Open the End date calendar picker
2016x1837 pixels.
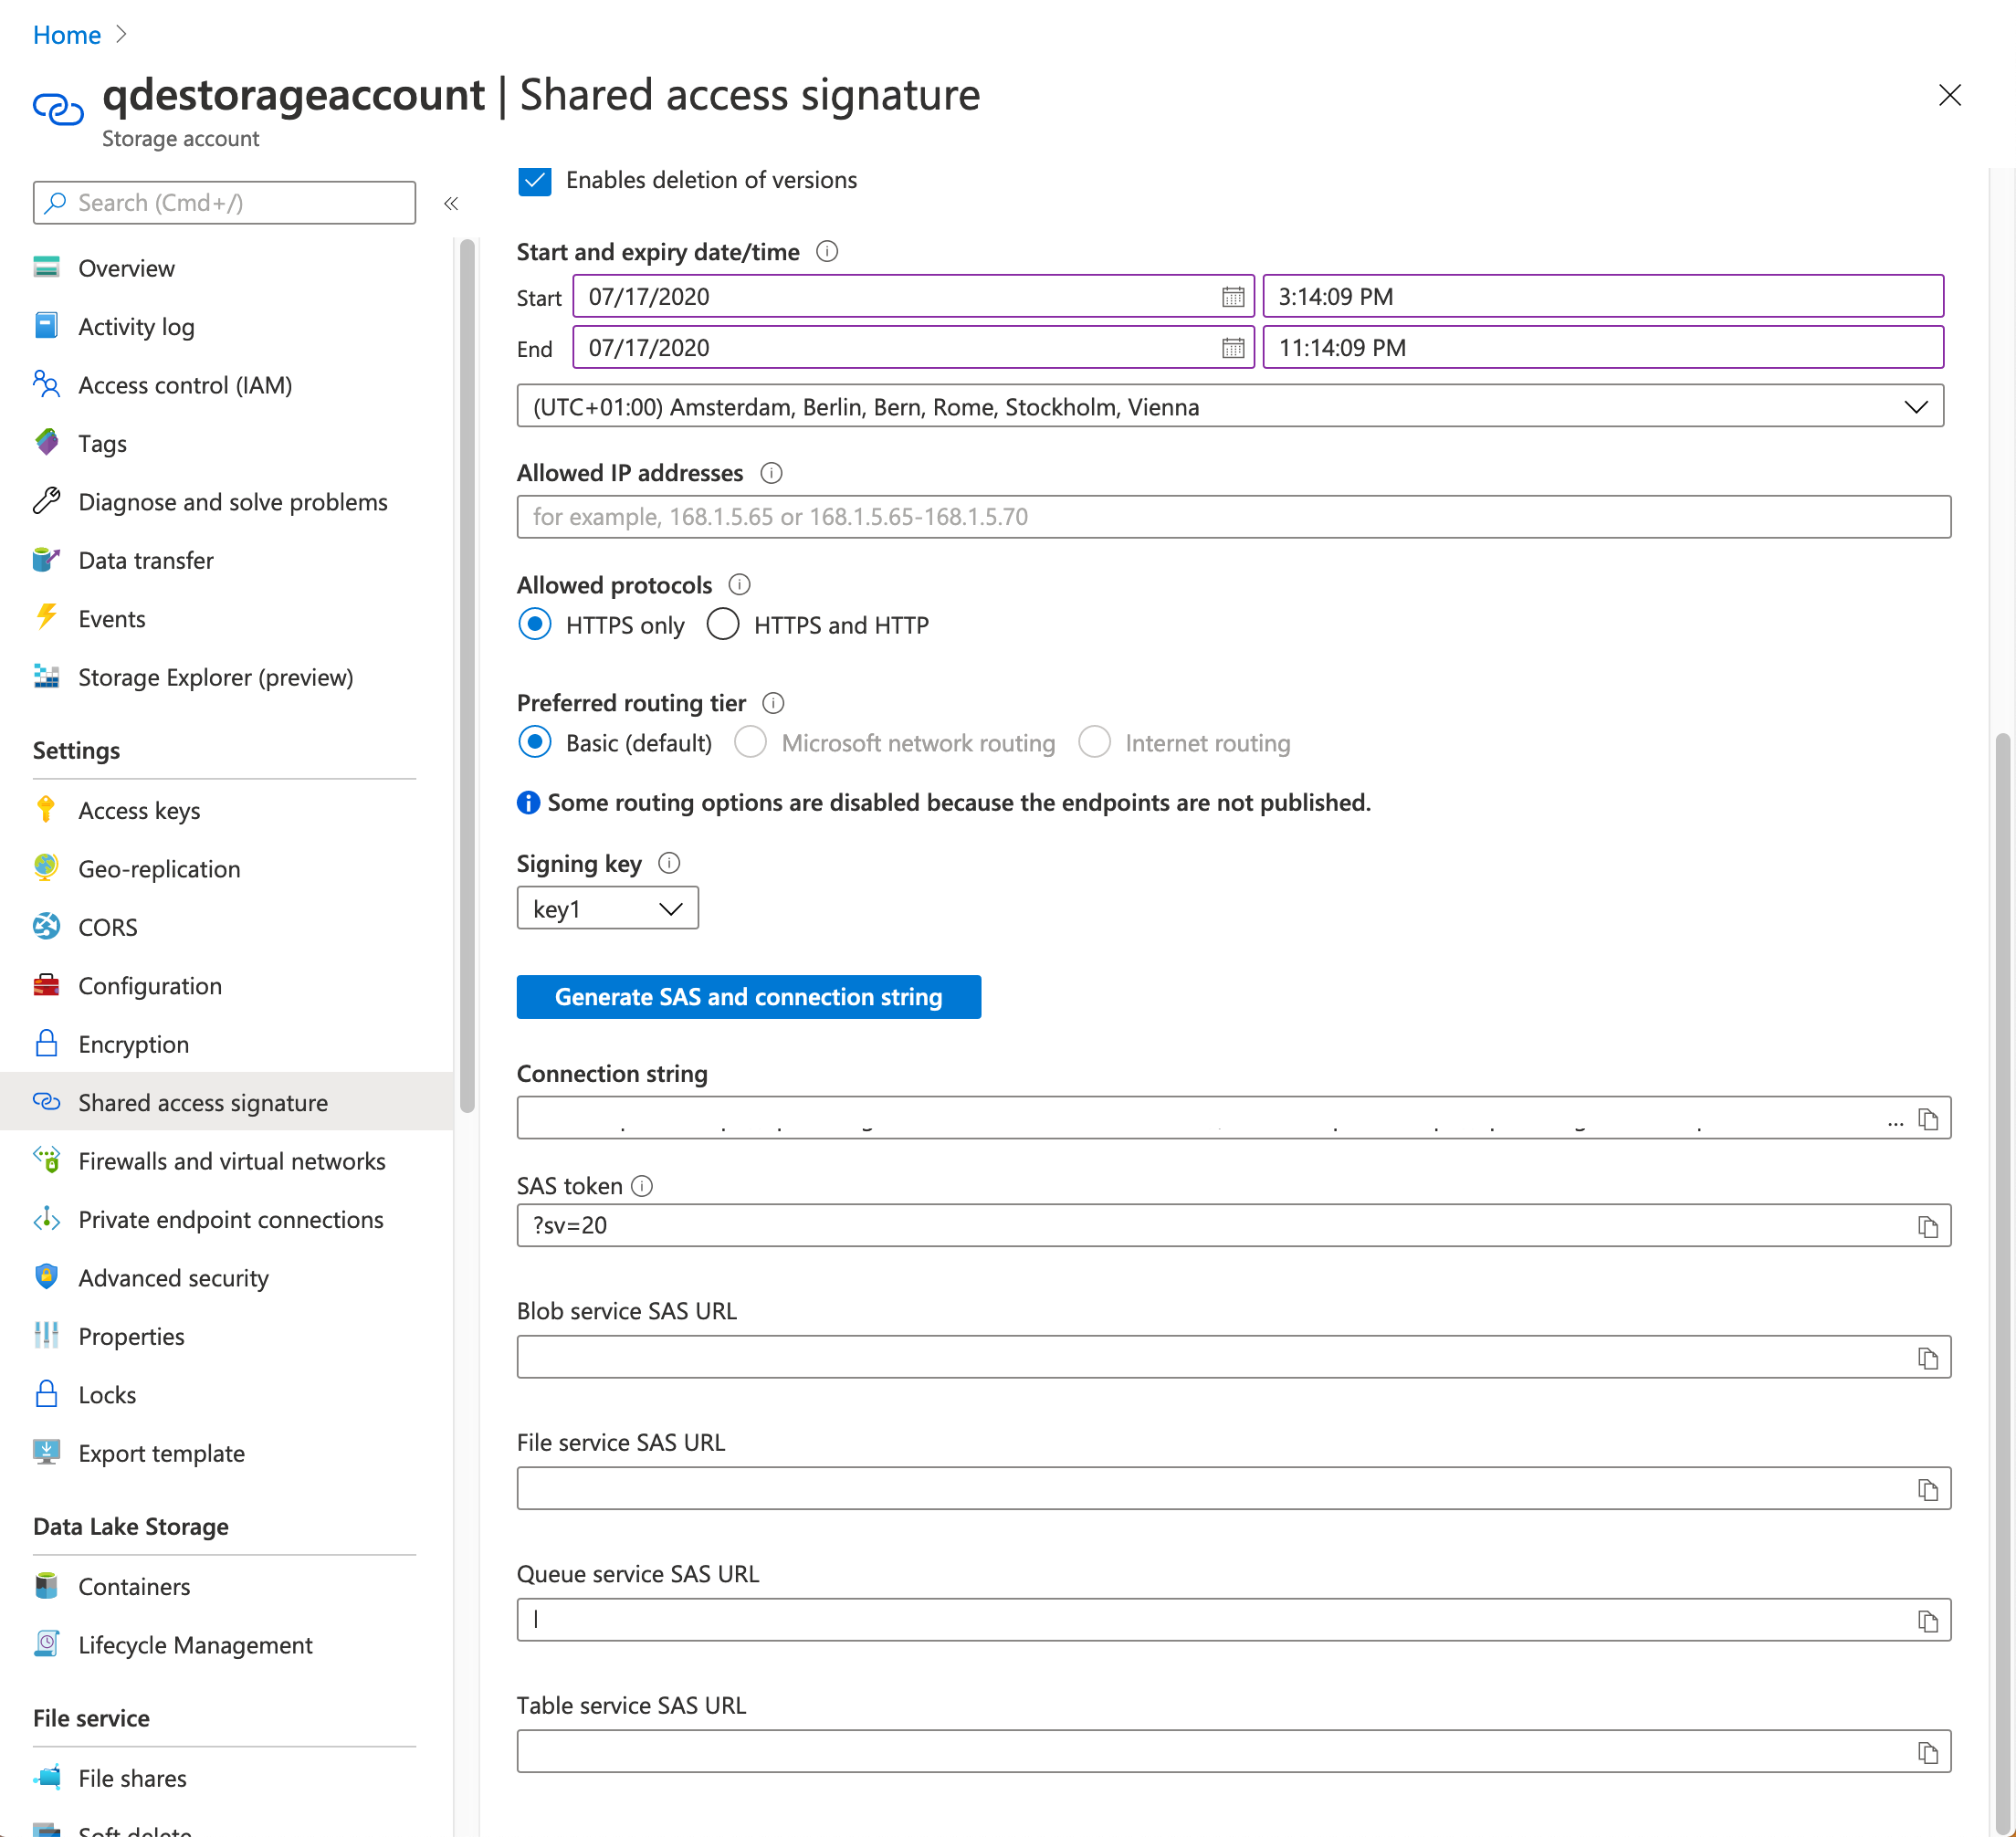[1232, 348]
